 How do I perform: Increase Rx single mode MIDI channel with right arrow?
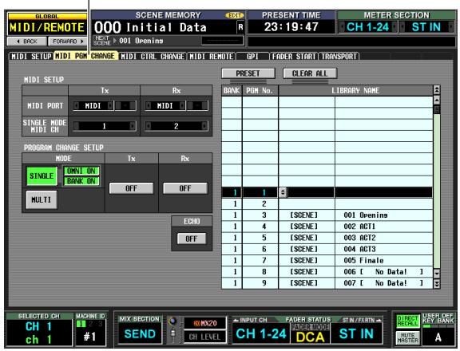[x=204, y=126]
